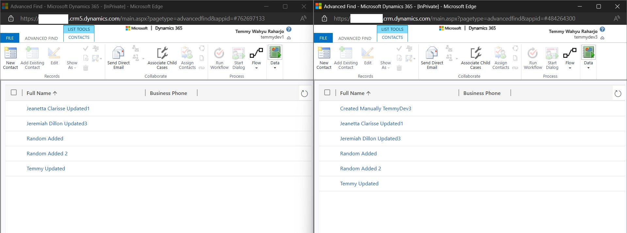Screen dimensions: 627x233
Task: Select CONTACTS tab in left window
Action: click(x=79, y=37)
